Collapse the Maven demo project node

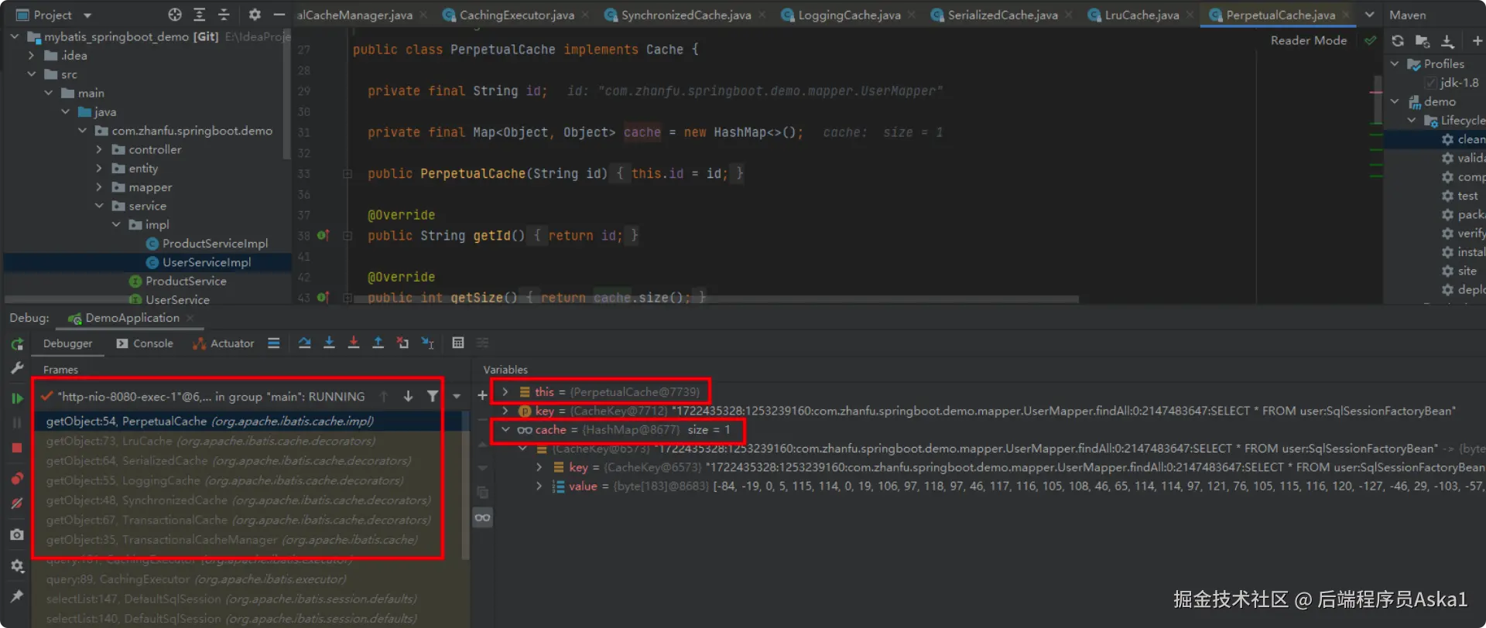point(1395,101)
